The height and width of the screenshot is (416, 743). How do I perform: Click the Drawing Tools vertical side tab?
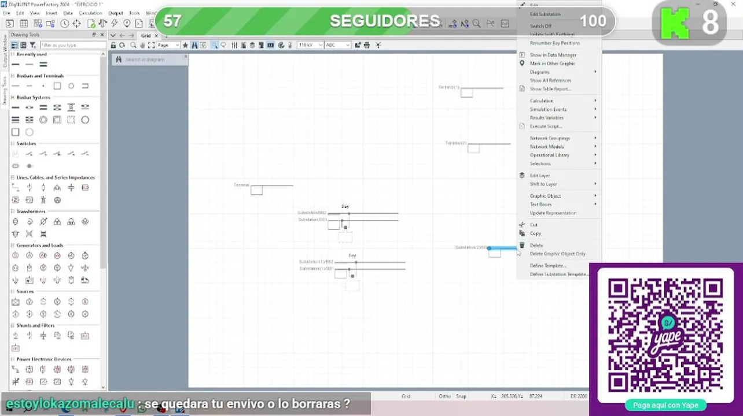coord(5,91)
